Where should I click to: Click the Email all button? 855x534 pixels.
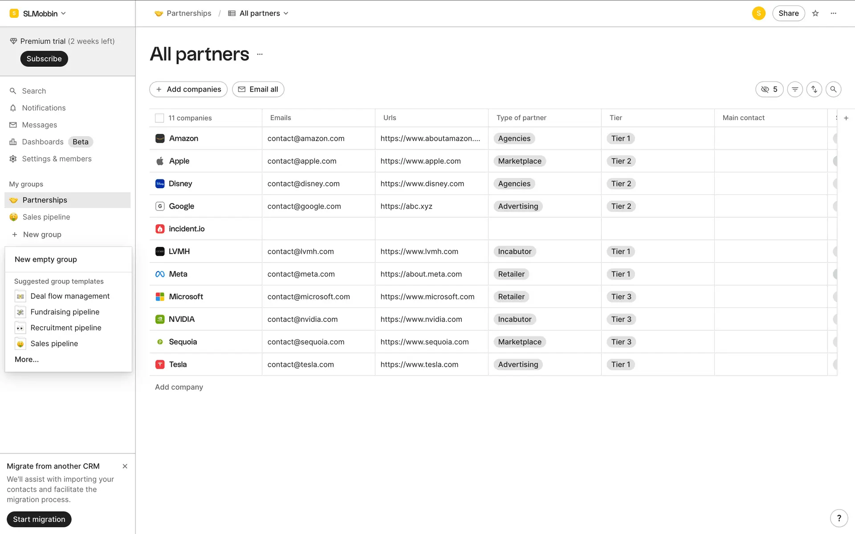(258, 89)
